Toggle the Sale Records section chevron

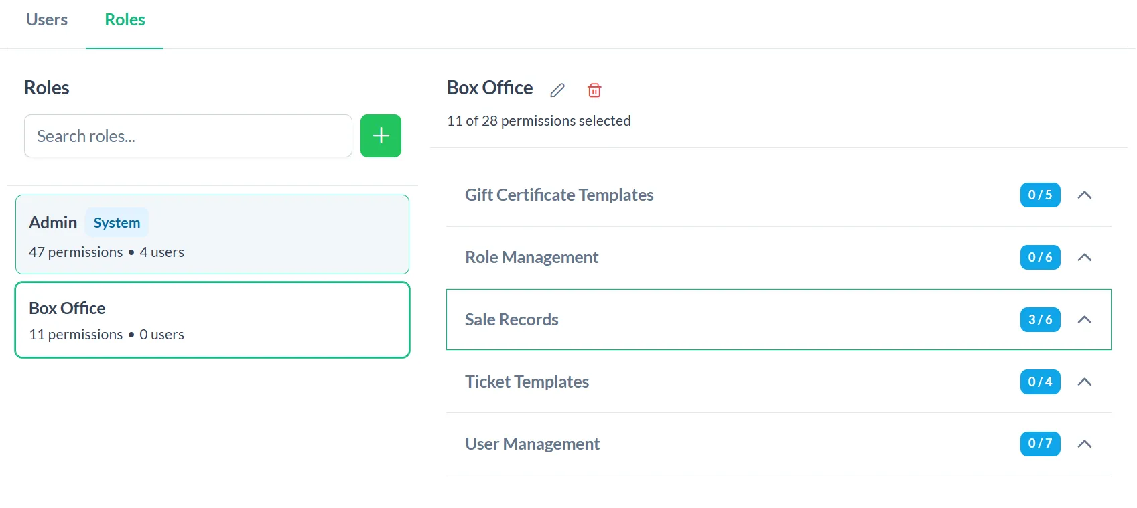(1085, 319)
